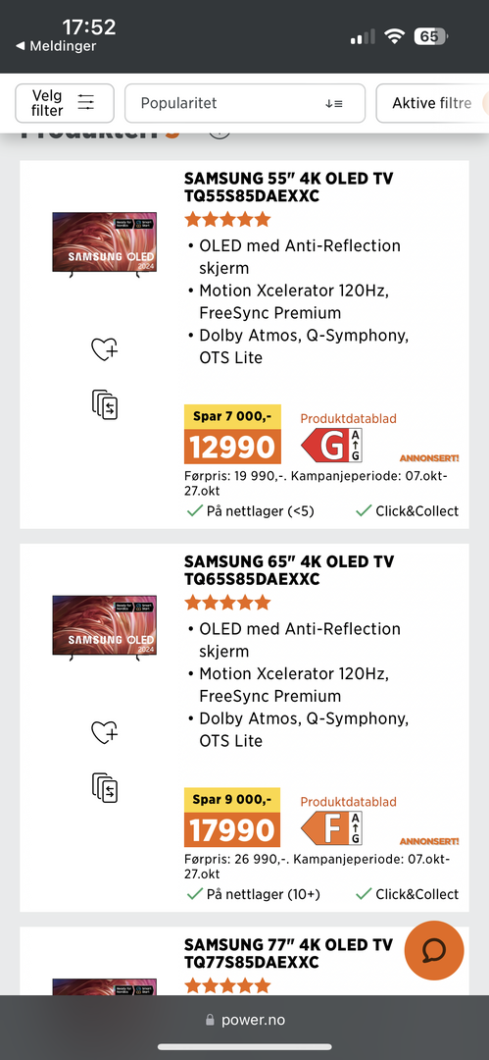The height and width of the screenshot is (1060, 489).
Task: Tap compare icon for Samsung 65" TV
Action: (x=105, y=787)
